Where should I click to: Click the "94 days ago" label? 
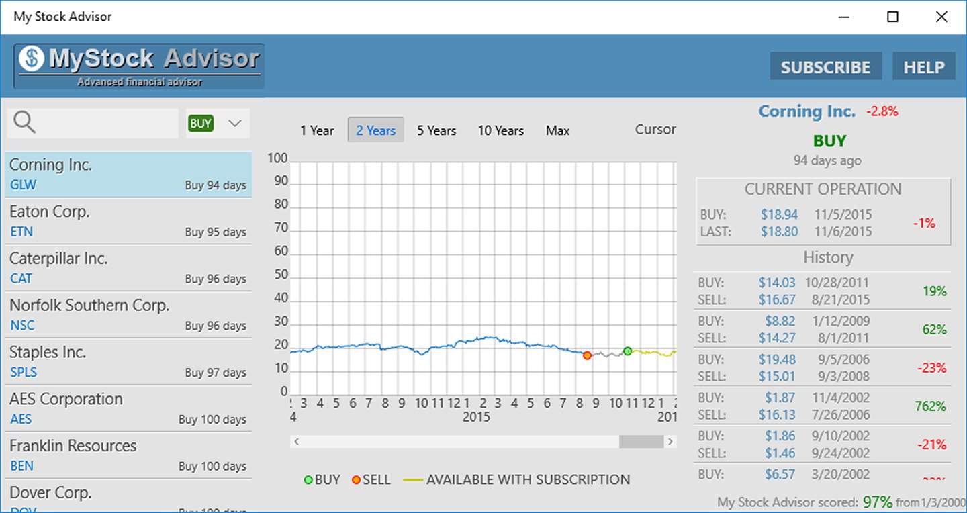[827, 160]
